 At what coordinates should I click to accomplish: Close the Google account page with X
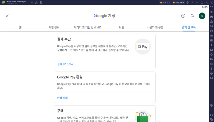pyautogui.click(x=7, y=16)
